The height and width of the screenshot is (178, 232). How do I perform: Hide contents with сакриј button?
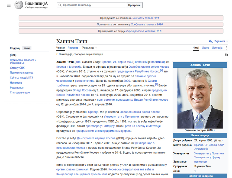[27, 48]
